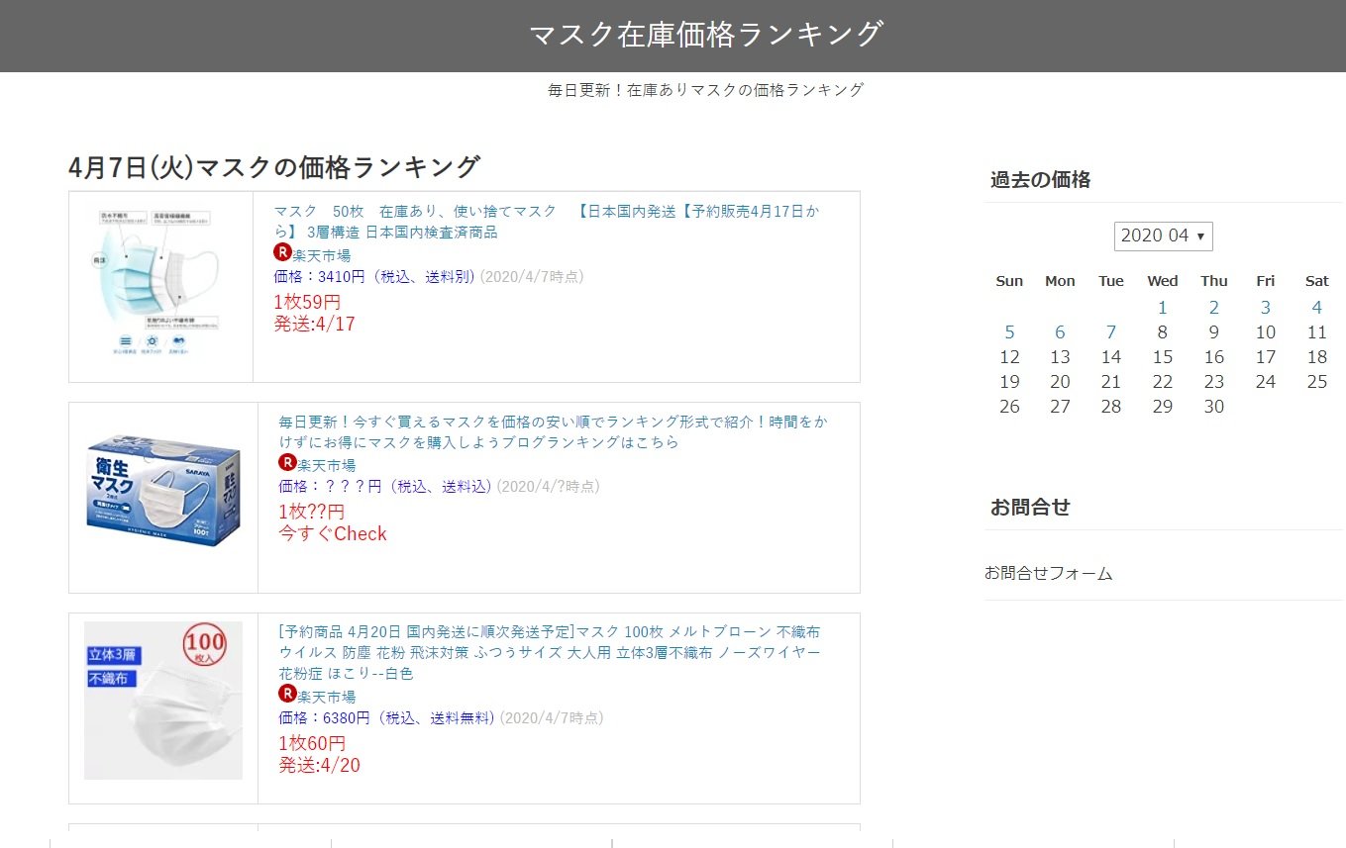Open the お問合せフォーム link
This screenshot has width=1346, height=848.
tap(1048, 573)
